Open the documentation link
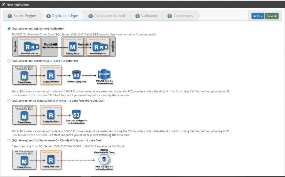This screenshot has width=285, height=177. (x=125, y=34)
